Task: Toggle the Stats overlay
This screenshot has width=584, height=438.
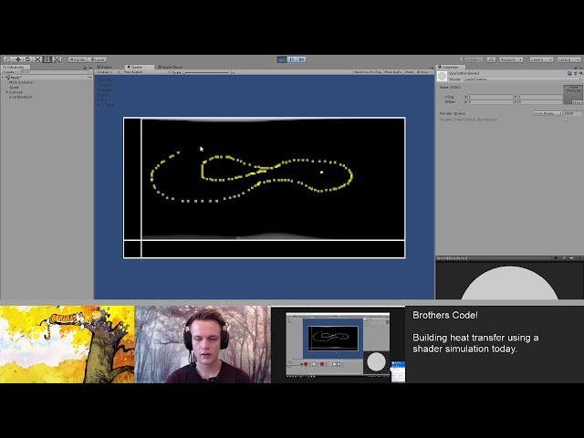Action: click(x=409, y=71)
